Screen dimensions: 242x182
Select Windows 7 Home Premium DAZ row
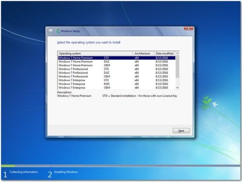click(x=117, y=62)
